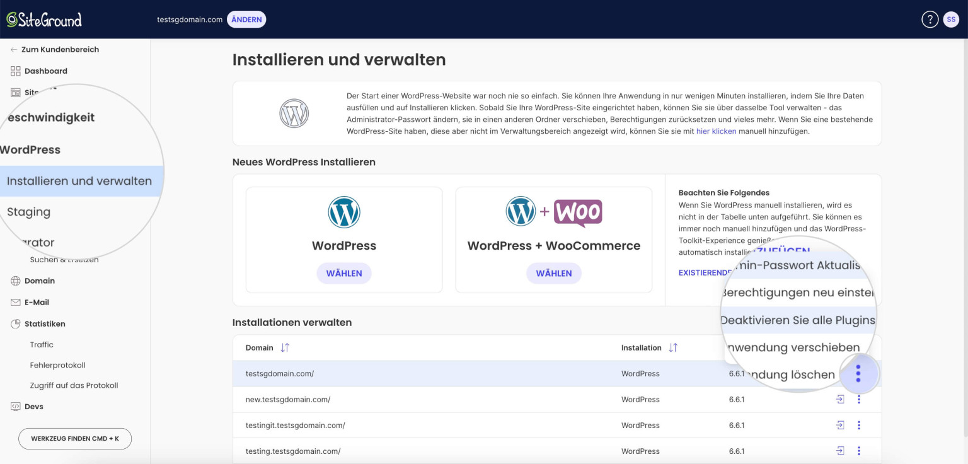
Task: Open three-dot menu for new.testsgdomain.com
Action: 858,400
